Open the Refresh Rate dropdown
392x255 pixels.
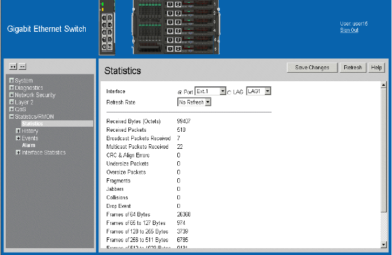208,102
